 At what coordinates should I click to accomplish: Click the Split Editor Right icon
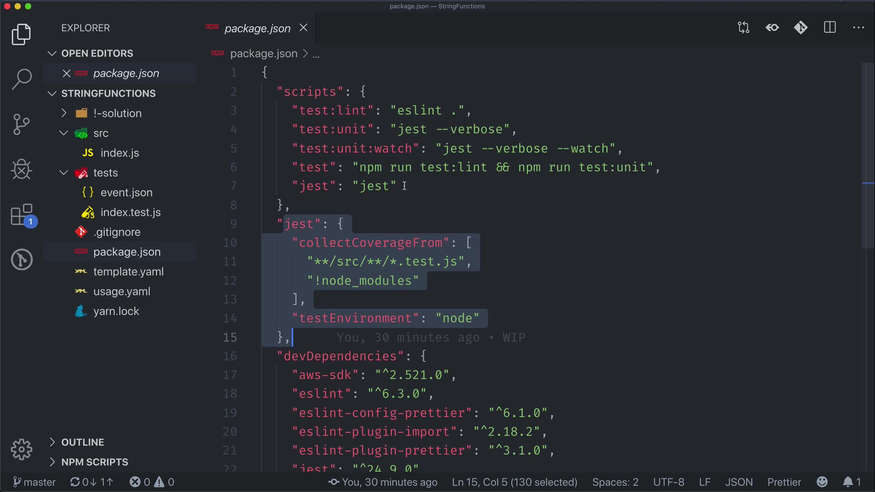829,28
